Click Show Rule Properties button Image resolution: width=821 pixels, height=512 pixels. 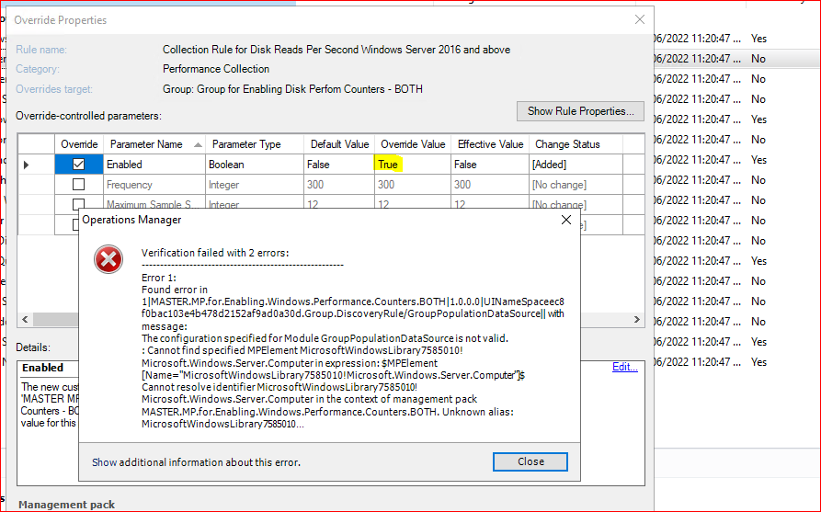(x=580, y=111)
